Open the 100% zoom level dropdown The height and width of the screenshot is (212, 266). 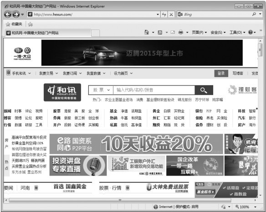pos(255,207)
